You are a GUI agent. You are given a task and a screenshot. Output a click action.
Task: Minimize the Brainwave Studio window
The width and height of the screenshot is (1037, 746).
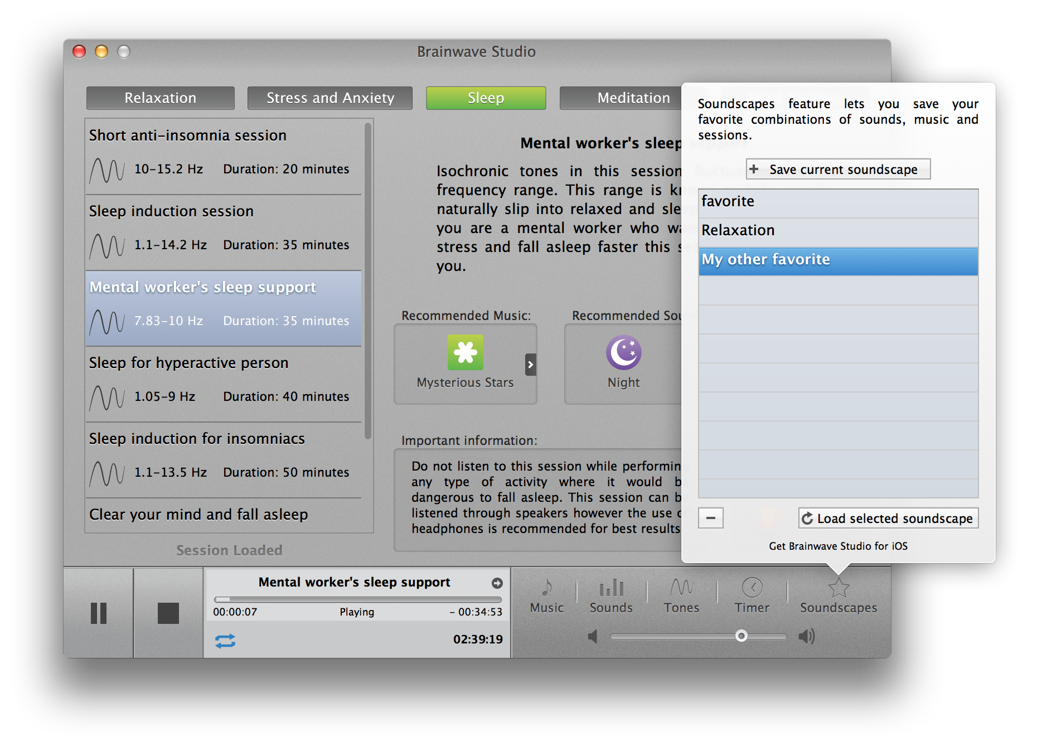[x=101, y=51]
